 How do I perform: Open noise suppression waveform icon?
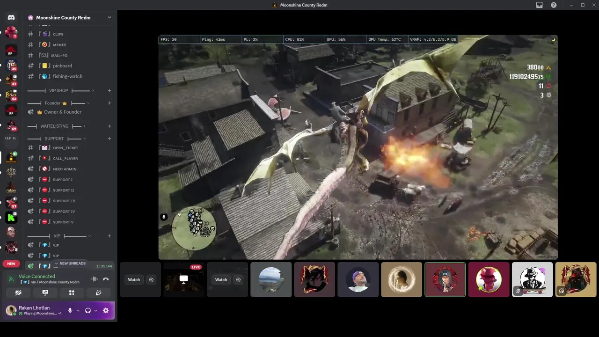click(x=94, y=279)
